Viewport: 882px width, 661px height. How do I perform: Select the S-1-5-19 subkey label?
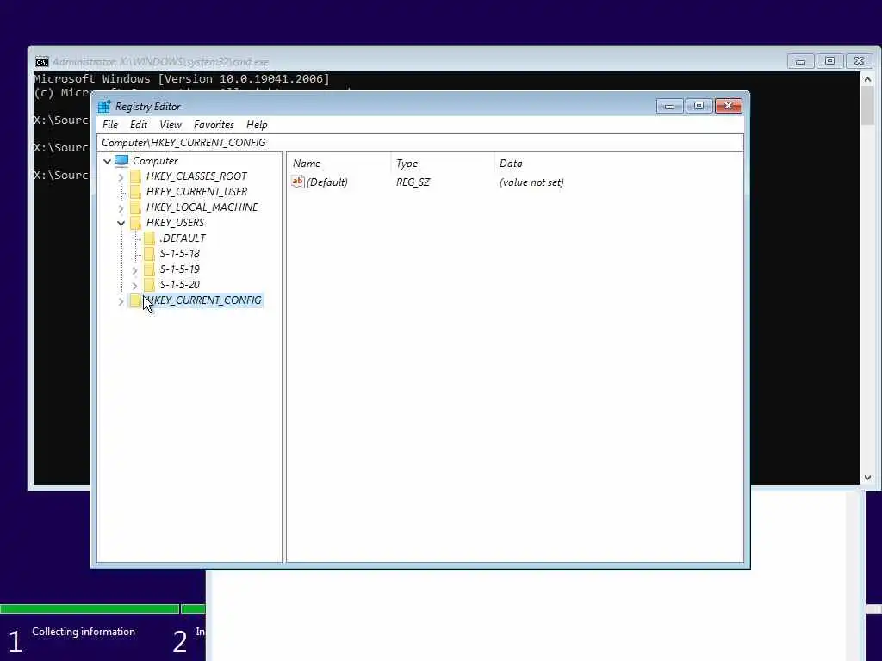(x=179, y=269)
